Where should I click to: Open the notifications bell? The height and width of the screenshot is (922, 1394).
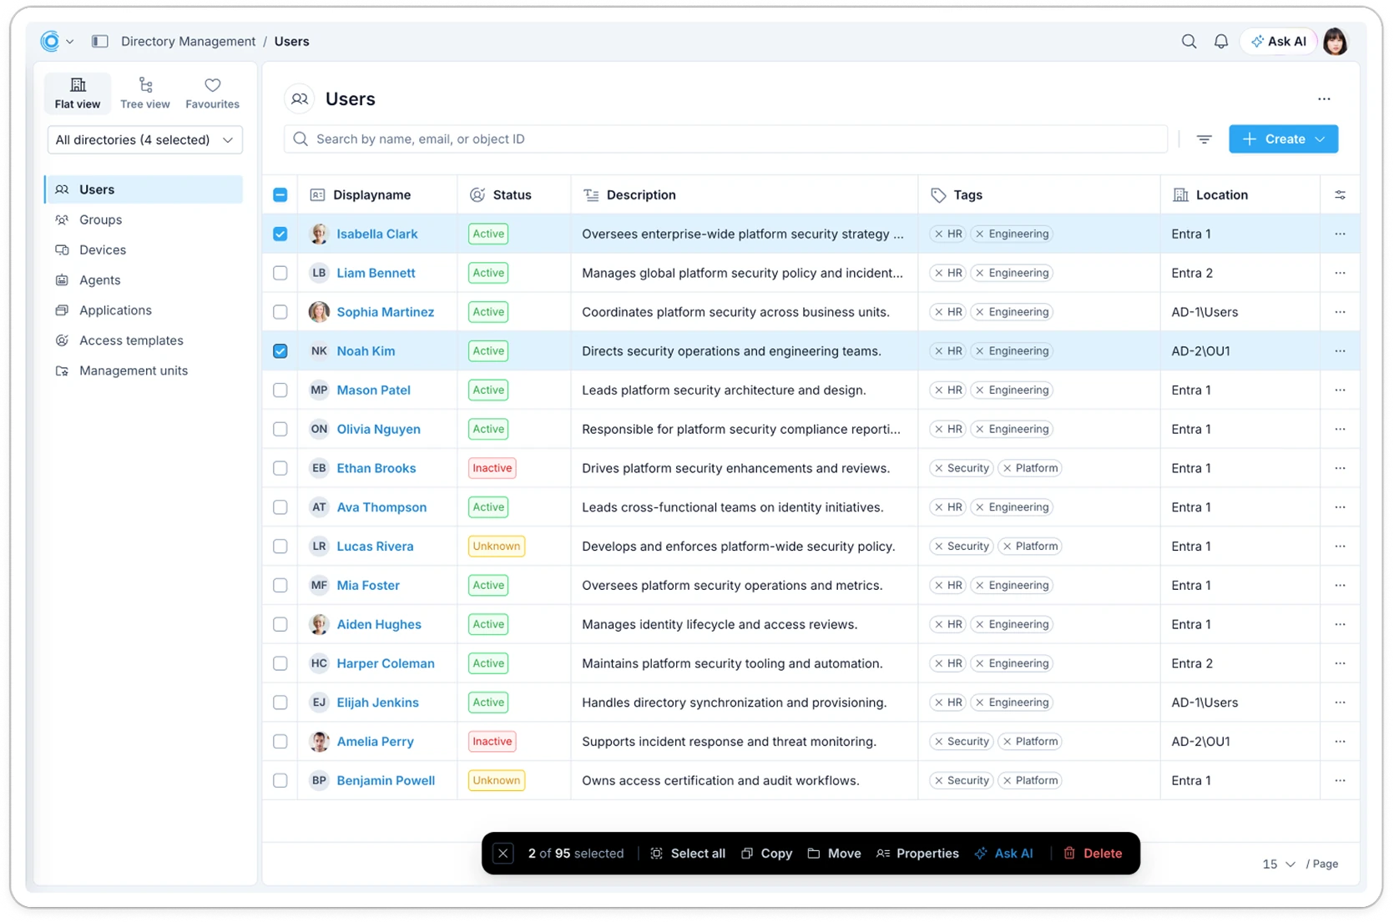click(1220, 41)
